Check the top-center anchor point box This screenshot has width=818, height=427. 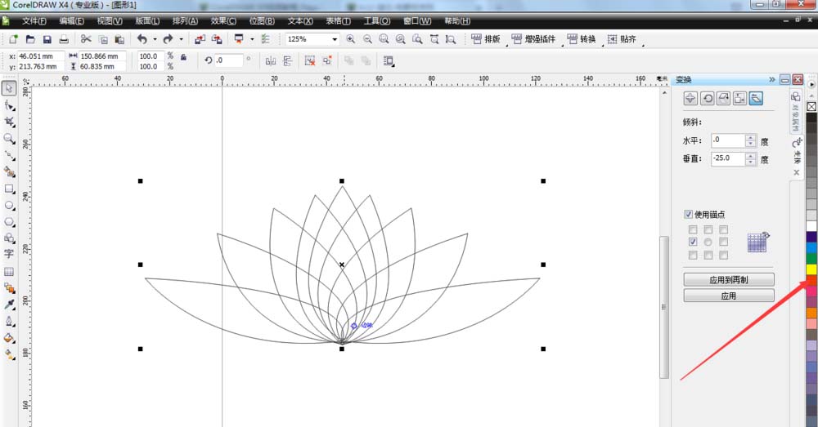708,229
